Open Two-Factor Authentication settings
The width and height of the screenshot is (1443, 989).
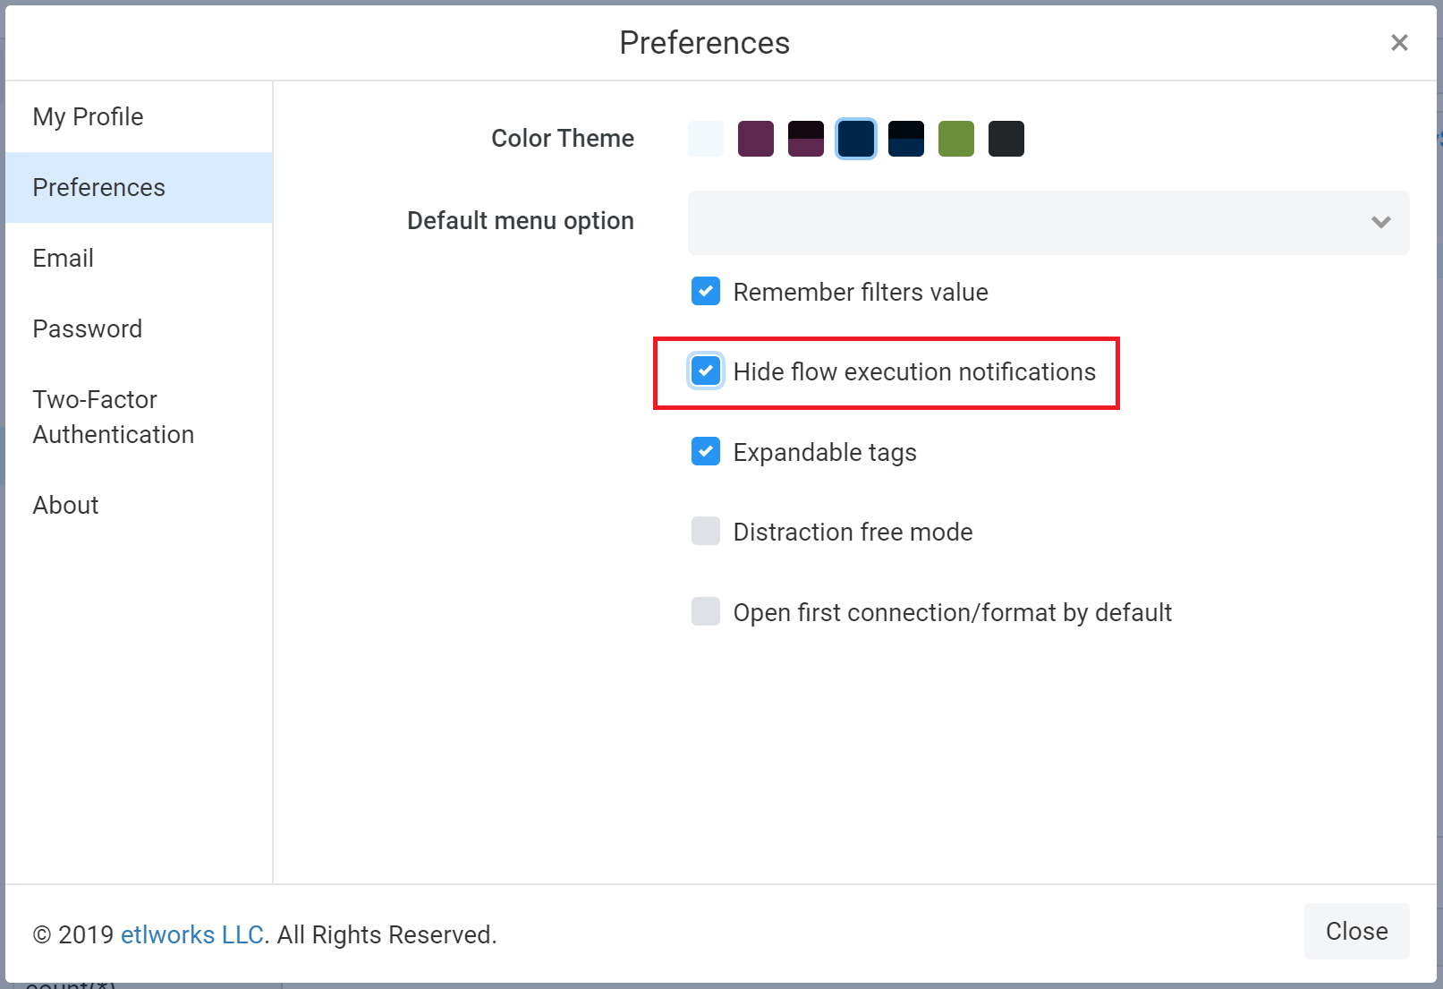(114, 417)
